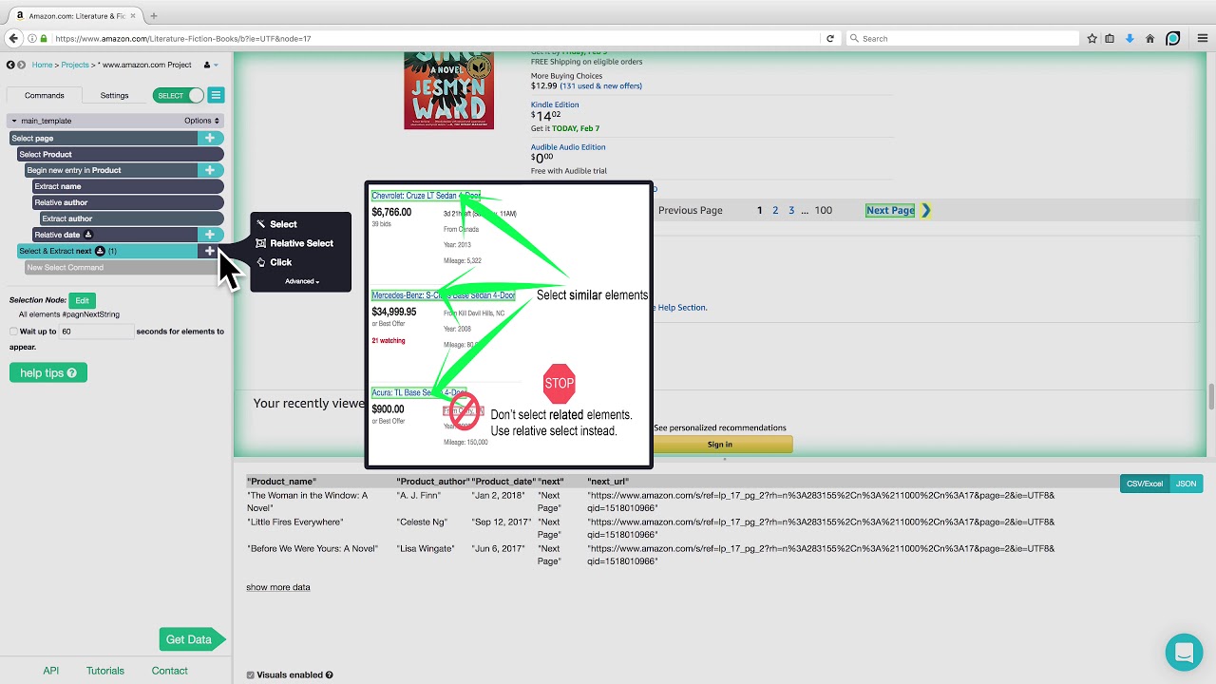1216x684 pixels.
Task: Click the wait seconds input field
Action: (95, 332)
